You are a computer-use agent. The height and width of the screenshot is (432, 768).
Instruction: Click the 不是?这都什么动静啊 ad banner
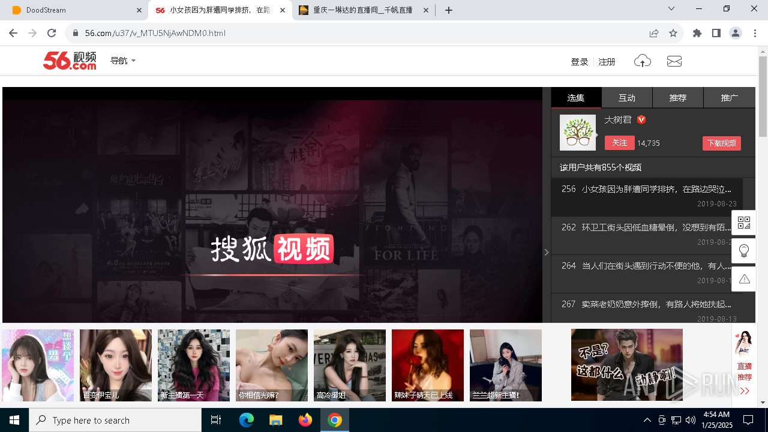click(x=627, y=365)
